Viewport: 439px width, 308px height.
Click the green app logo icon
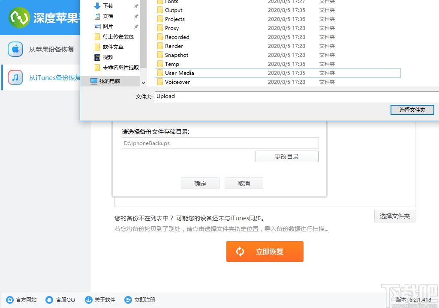(x=19, y=18)
